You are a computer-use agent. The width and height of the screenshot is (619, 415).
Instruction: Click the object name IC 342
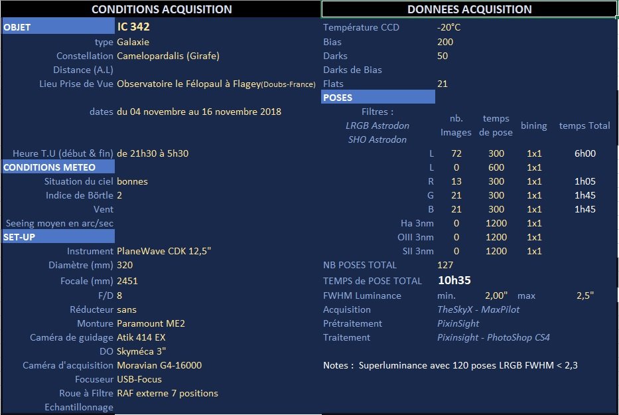pyautogui.click(x=133, y=27)
